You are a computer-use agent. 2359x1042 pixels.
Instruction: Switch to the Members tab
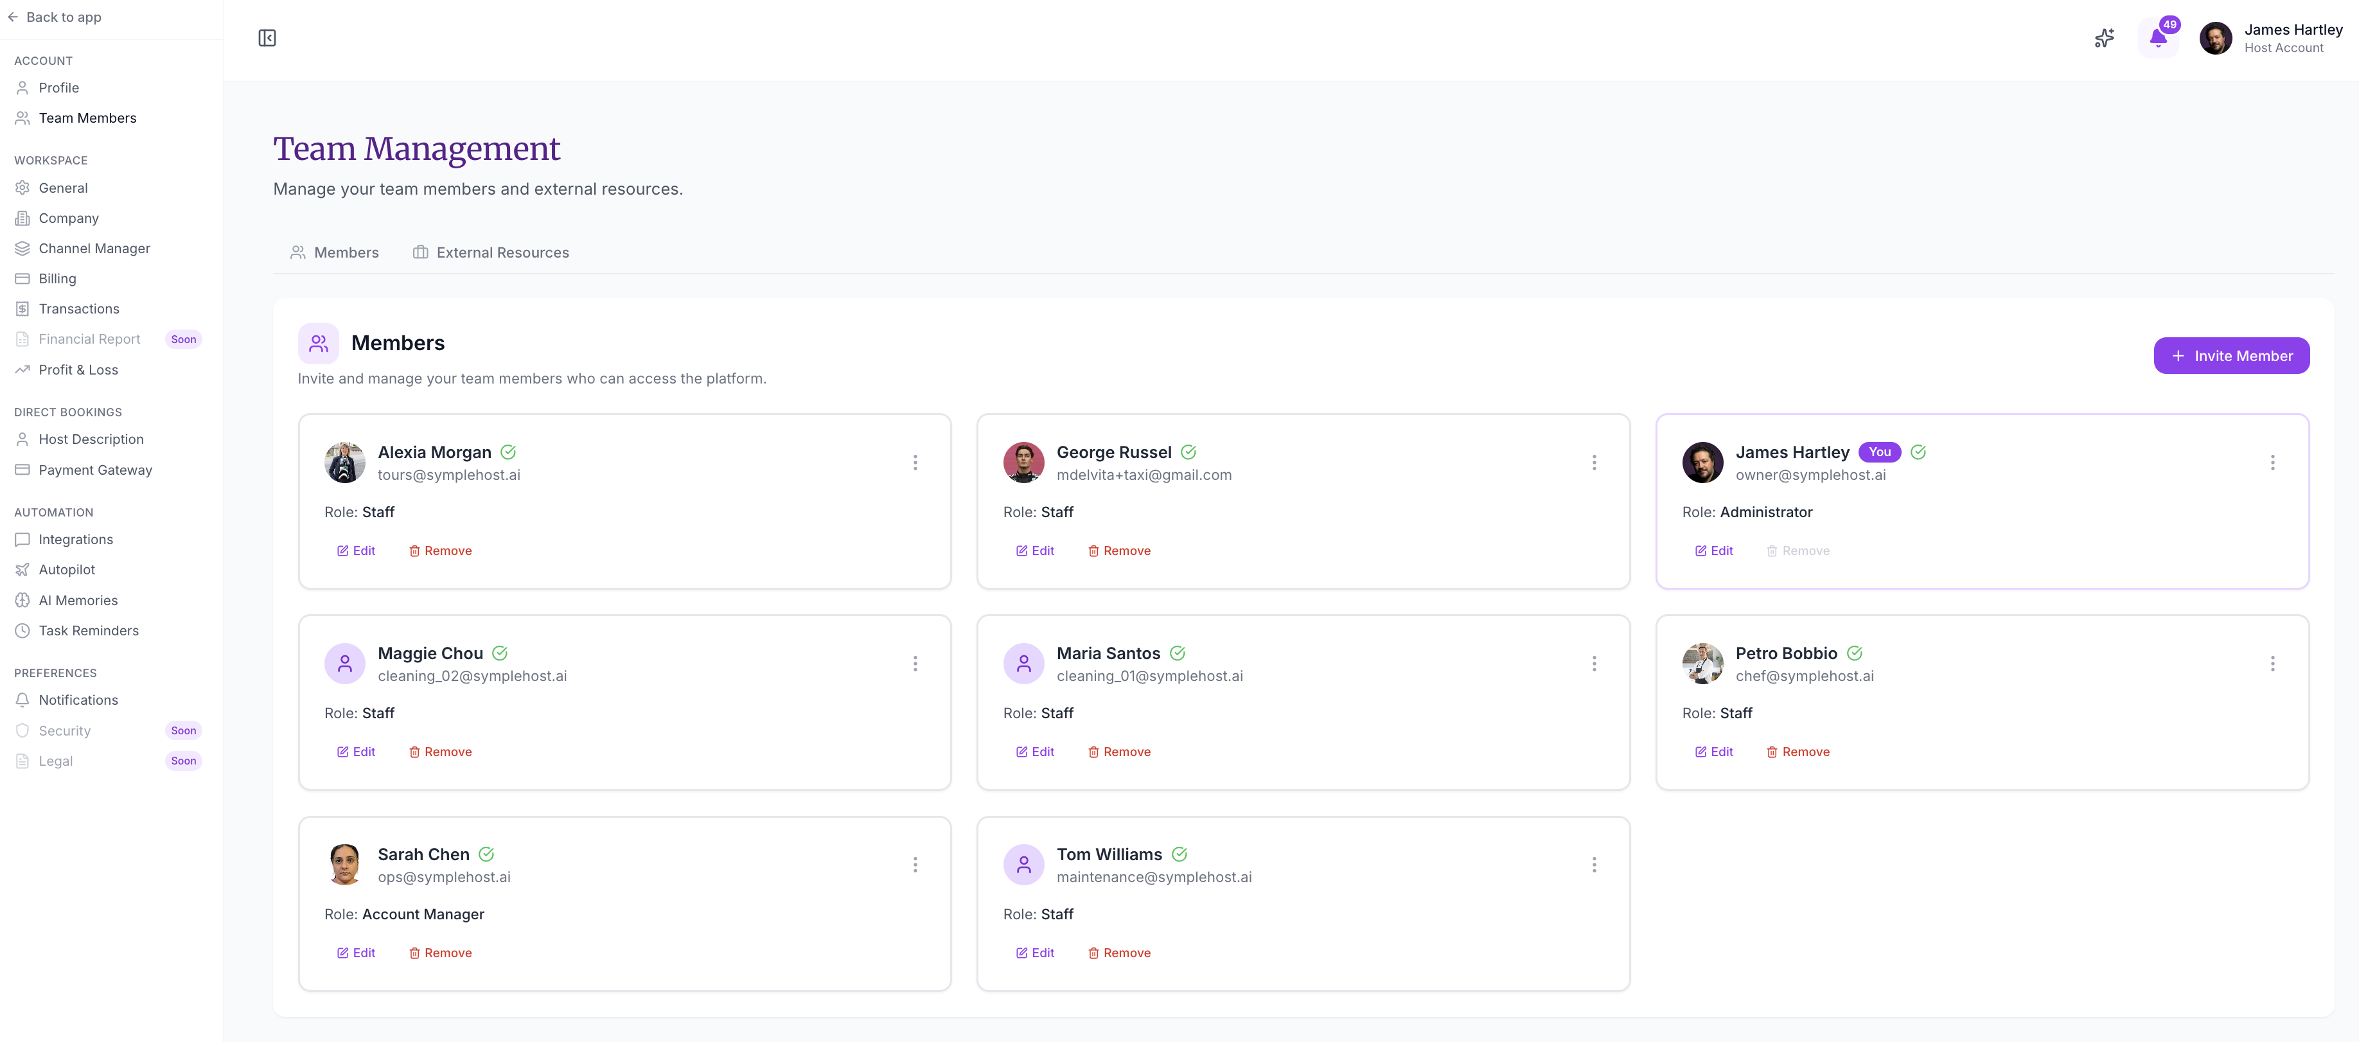point(334,252)
